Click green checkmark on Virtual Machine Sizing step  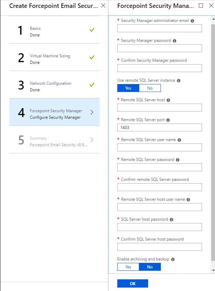92,57
